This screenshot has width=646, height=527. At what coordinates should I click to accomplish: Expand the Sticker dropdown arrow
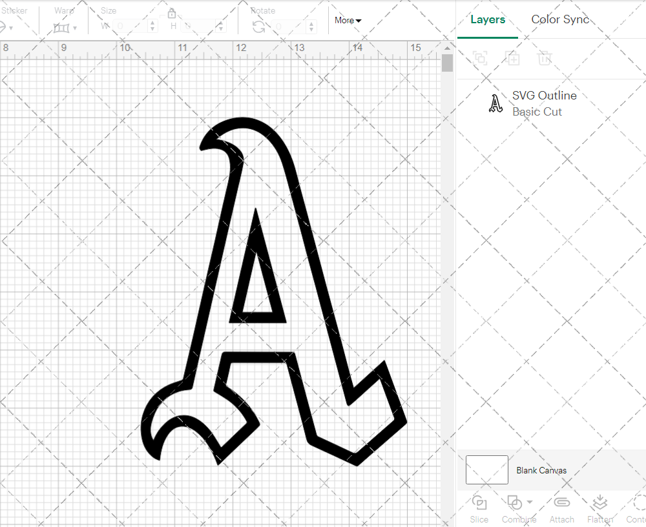(x=11, y=28)
